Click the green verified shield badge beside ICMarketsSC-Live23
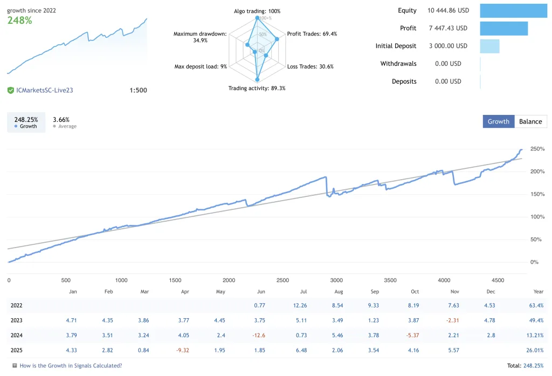The height and width of the screenshot is (376, 552). coord(10,90)
